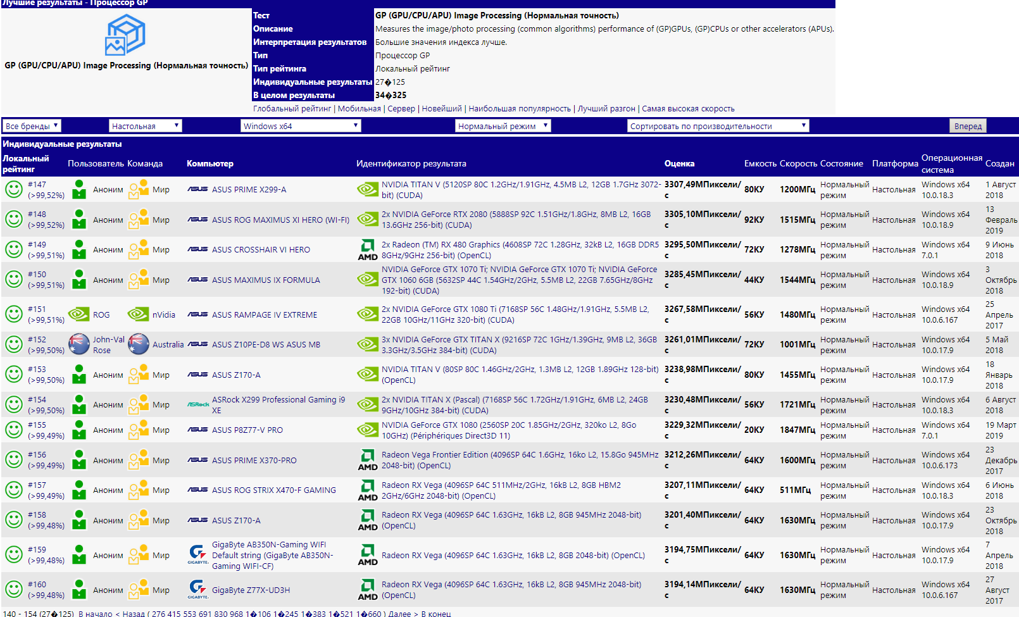The width and height of the screenshot is (1019, 617).
Task: Open the 2x NVIDIA TITAN X (Pascal) result
Action: click(515, 404)
